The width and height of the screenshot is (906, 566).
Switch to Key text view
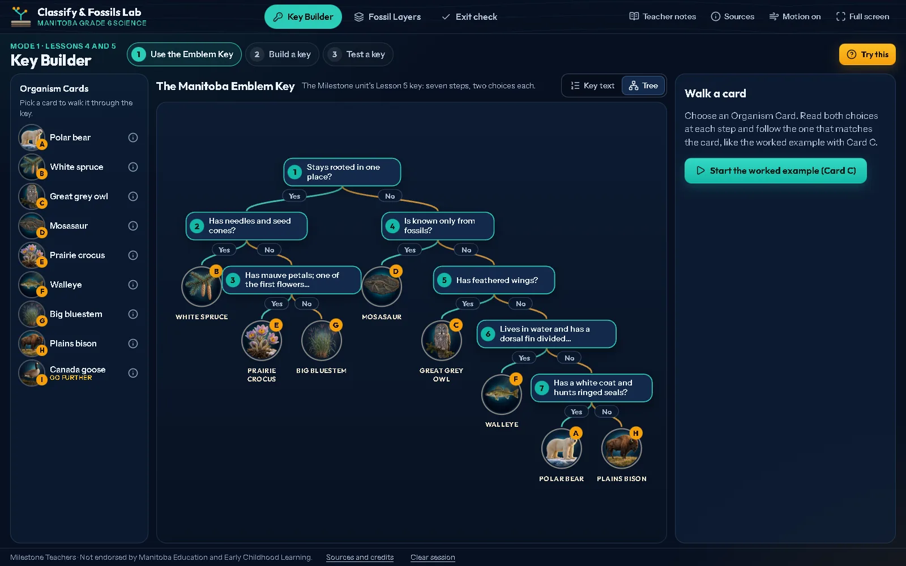click(592, 85)
